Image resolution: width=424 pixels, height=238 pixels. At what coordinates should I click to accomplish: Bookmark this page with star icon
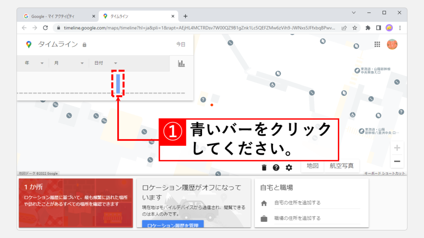click(355, 28)
